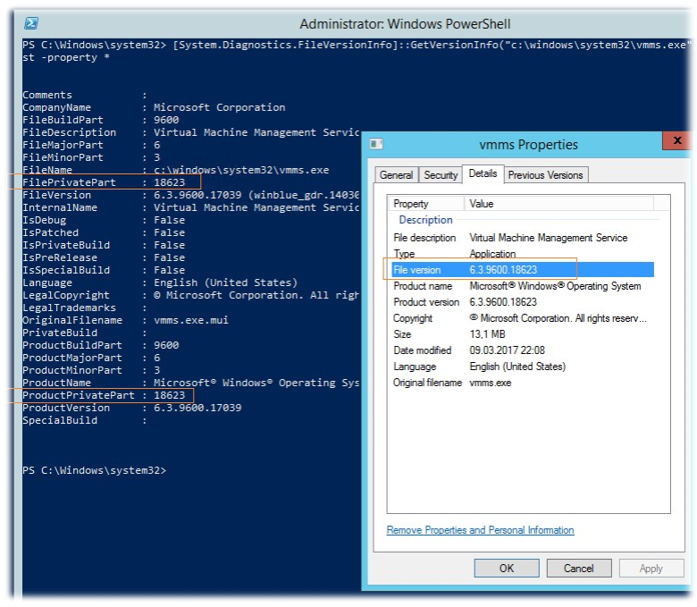The height and width of the screenshot is (607, 697).
Task: Click the ProductVersion 6.3.9600.17039 line
Action: pos(132,408)
